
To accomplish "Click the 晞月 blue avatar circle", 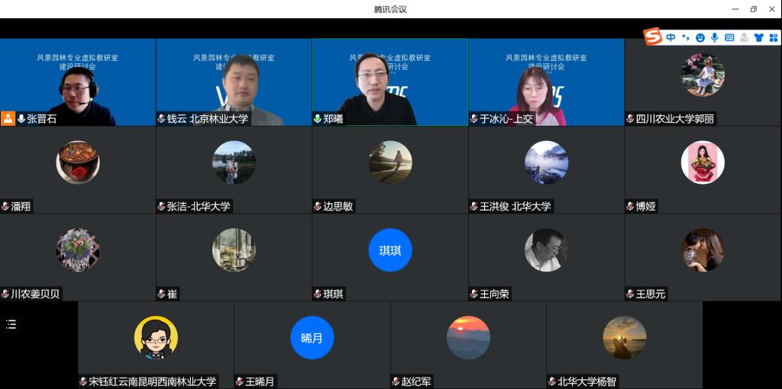I will [x=312, y=337].
